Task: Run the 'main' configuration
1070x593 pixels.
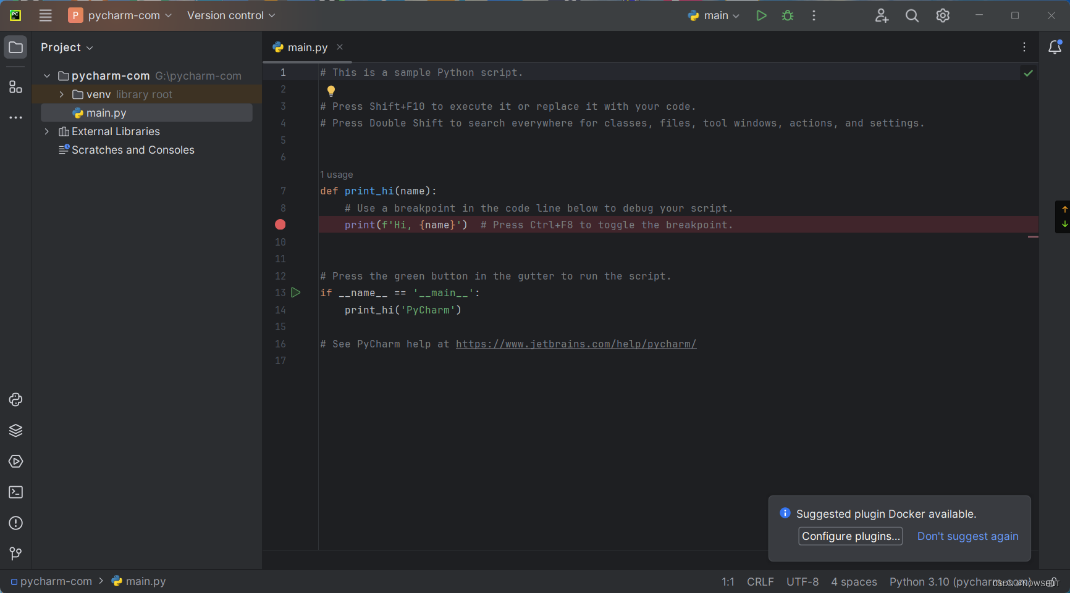Action: [761, 15]
